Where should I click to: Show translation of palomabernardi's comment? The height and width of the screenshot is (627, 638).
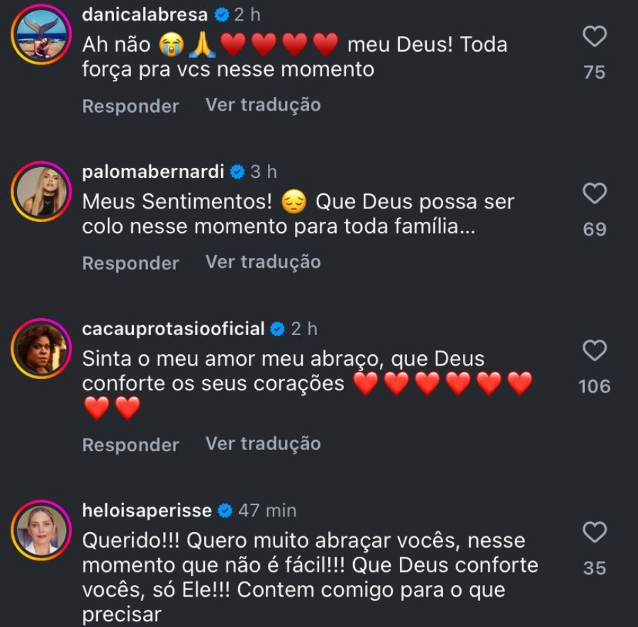point(263,262)
